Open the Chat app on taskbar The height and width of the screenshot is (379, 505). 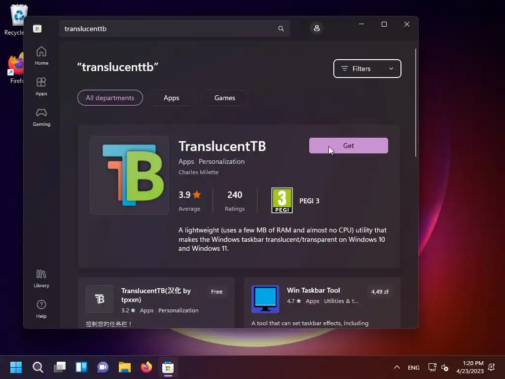tap(103, 367)
